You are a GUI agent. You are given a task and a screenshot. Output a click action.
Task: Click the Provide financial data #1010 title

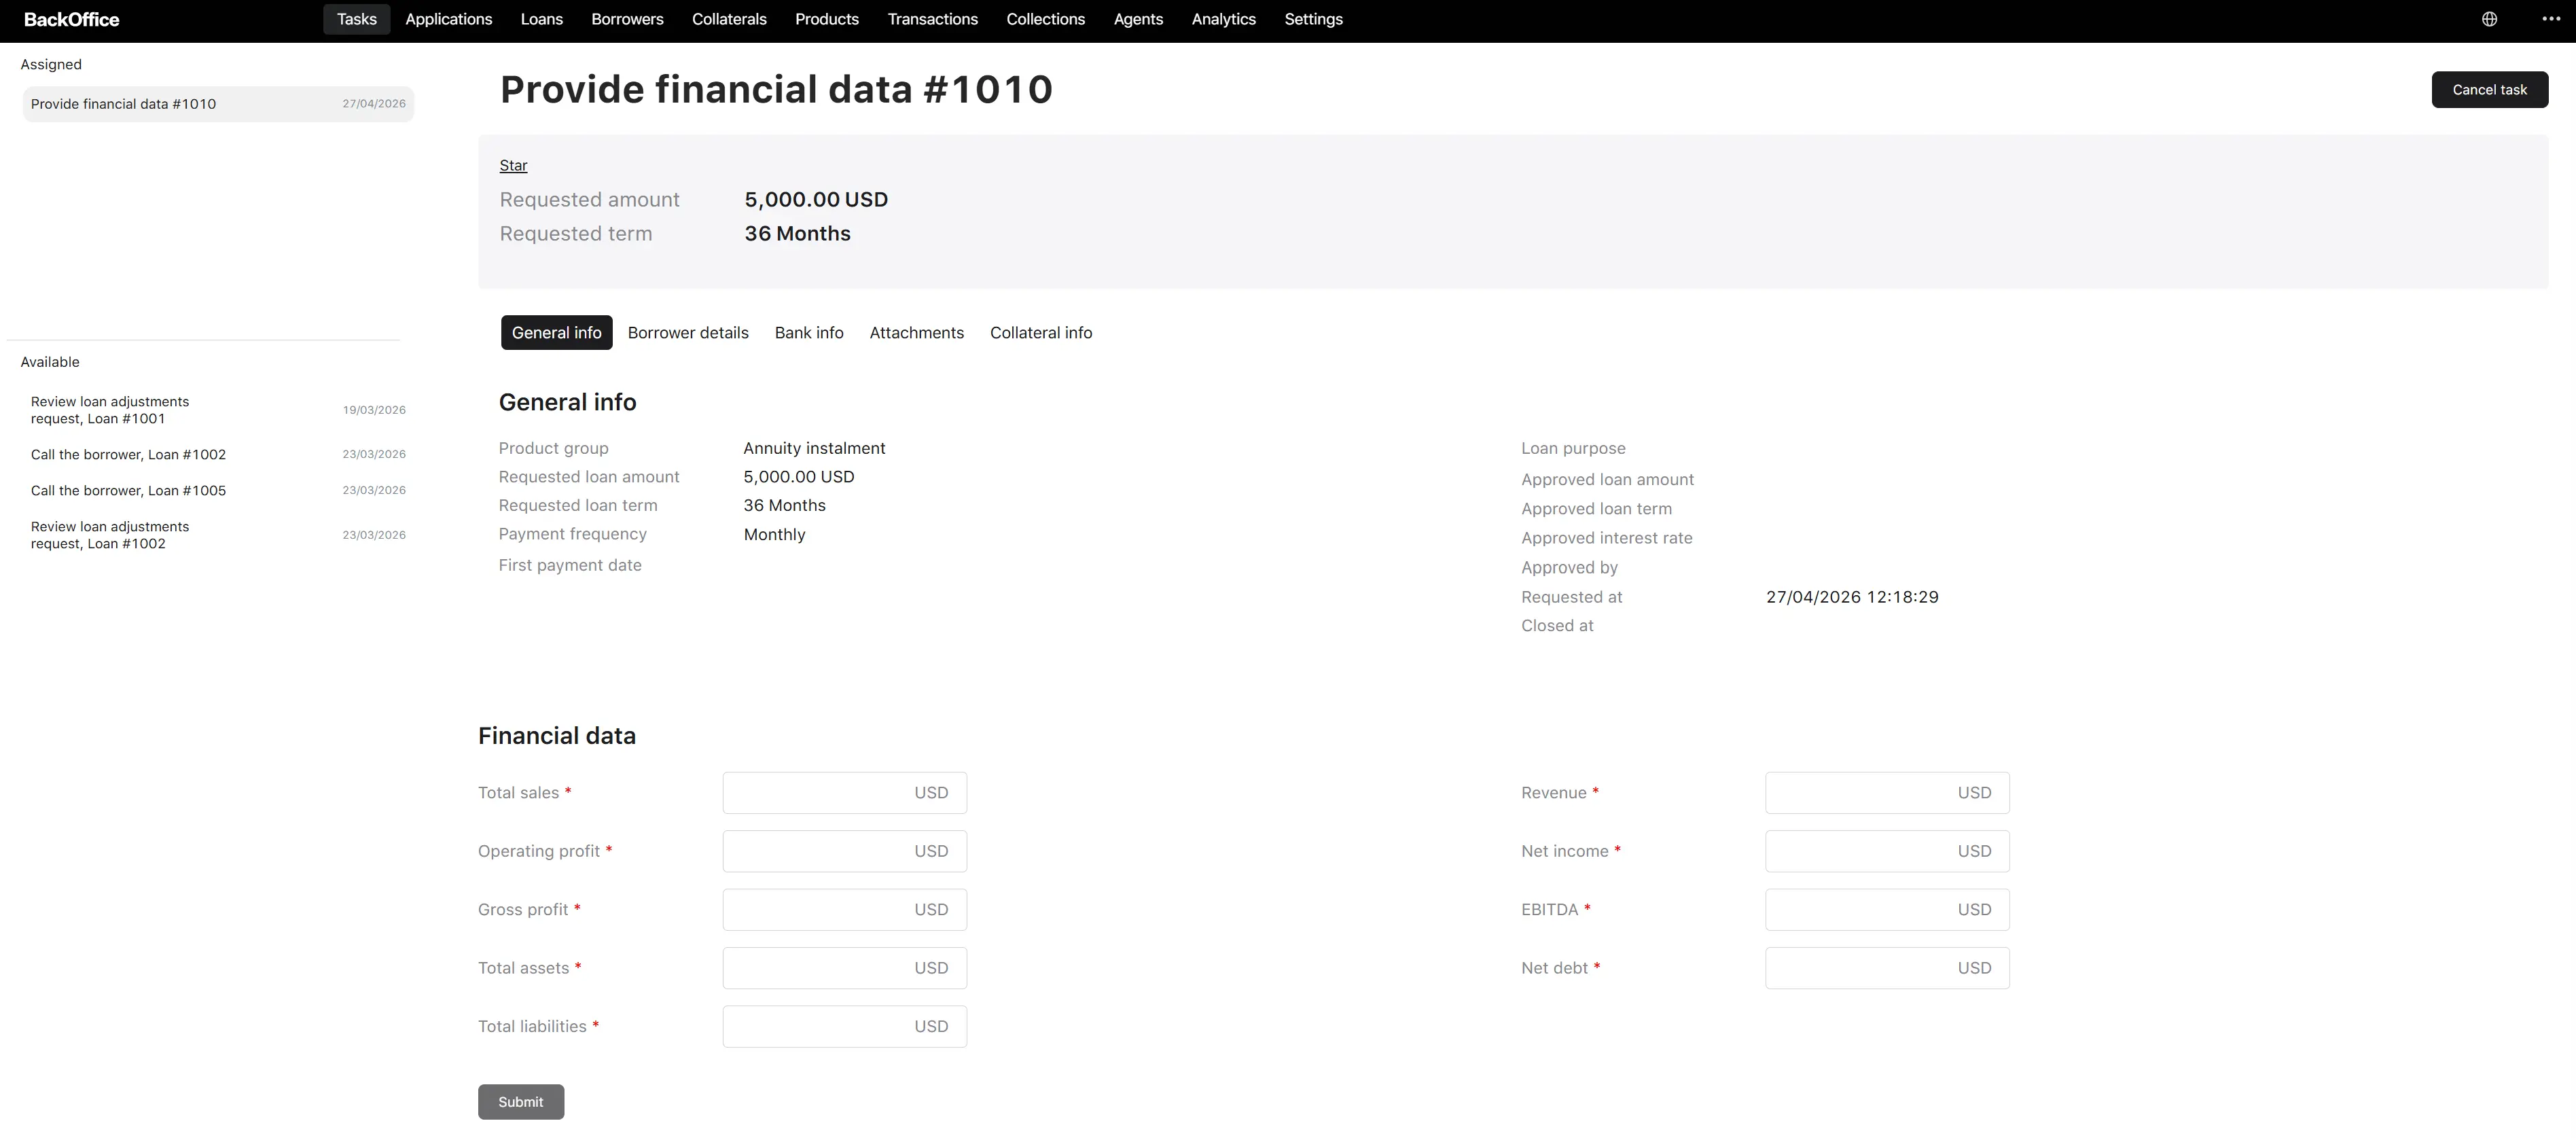click(776, 89)
